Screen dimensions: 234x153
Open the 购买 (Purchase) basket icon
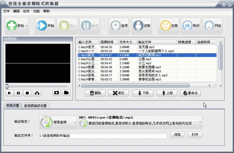187,26
